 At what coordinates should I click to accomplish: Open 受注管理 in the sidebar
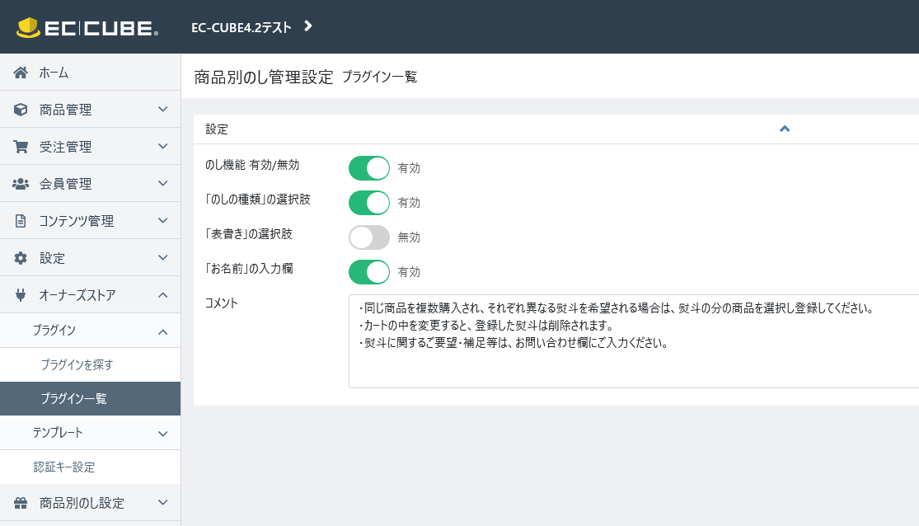[x=91, y=146]
